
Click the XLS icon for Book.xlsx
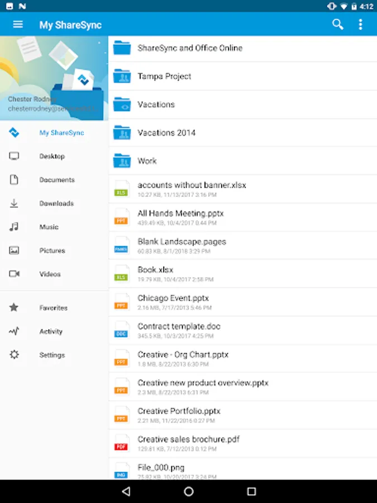[122, 273]
